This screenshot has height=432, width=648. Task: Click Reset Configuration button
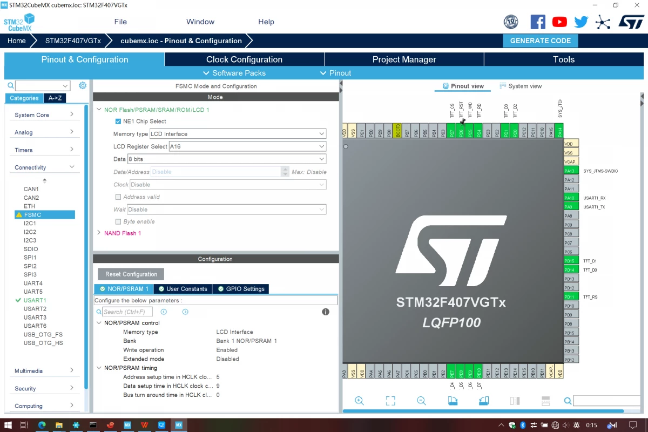(131, 274)
